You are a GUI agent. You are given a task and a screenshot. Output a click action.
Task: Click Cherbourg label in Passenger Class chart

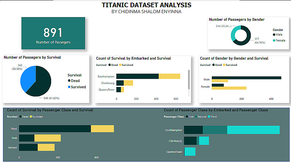[175, 141]
